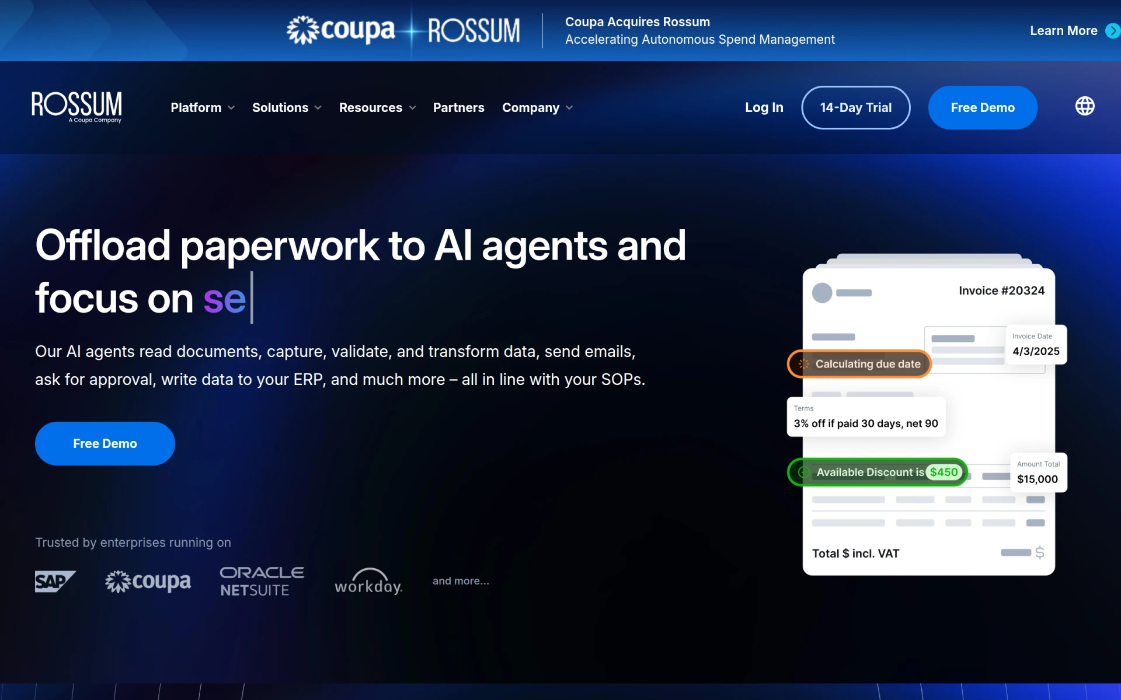Click 'Accelerating Autonomous Spend Management' text

pyautogui.click(x=700, y=40)
